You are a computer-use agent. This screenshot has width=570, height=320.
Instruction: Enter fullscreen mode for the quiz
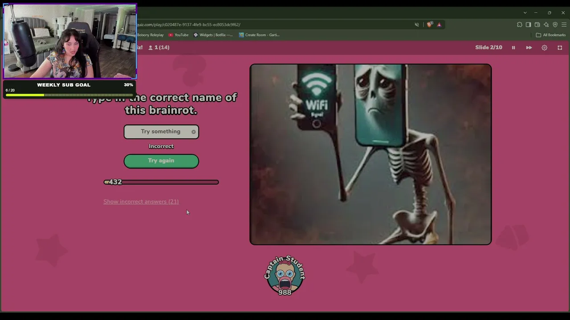coord(560,48)
